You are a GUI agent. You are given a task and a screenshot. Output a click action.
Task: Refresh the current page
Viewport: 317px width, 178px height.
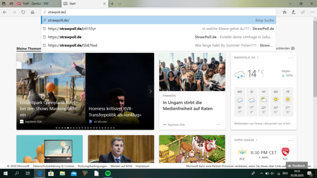click(x=23, y=12)
